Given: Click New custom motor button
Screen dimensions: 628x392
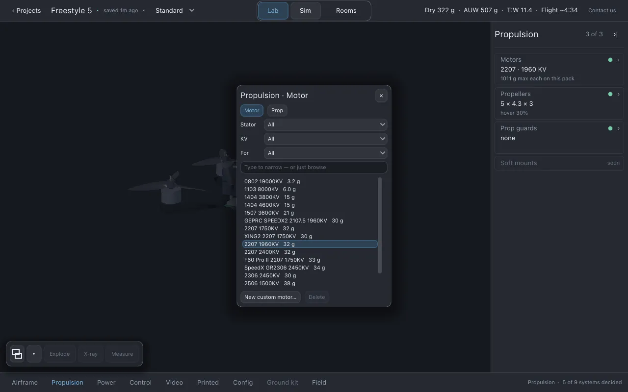Looking at the screenshot, I should click(270, 297).
